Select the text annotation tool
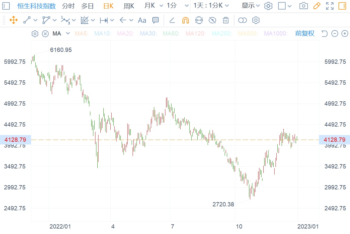The width and height of the screenshot is (350, 234). coord(142,20)
